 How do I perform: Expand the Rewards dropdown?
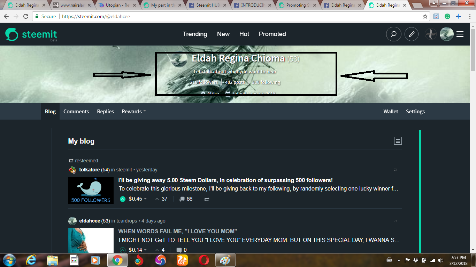[x=134, y=112]
